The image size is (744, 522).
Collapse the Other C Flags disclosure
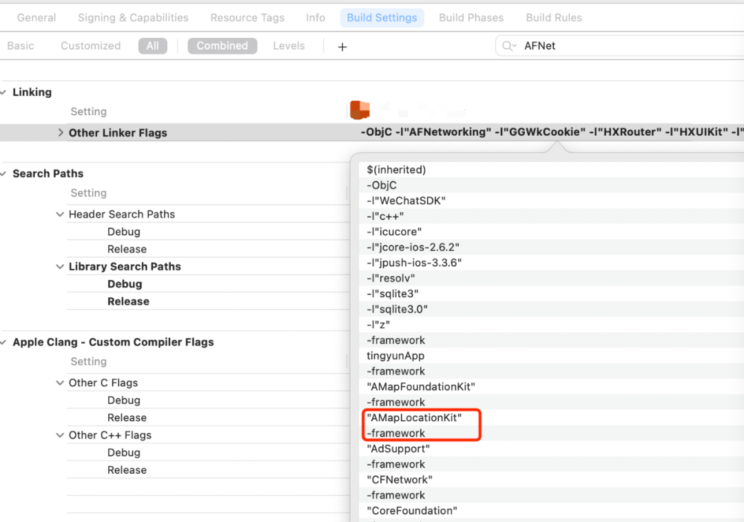pos(60,383)
